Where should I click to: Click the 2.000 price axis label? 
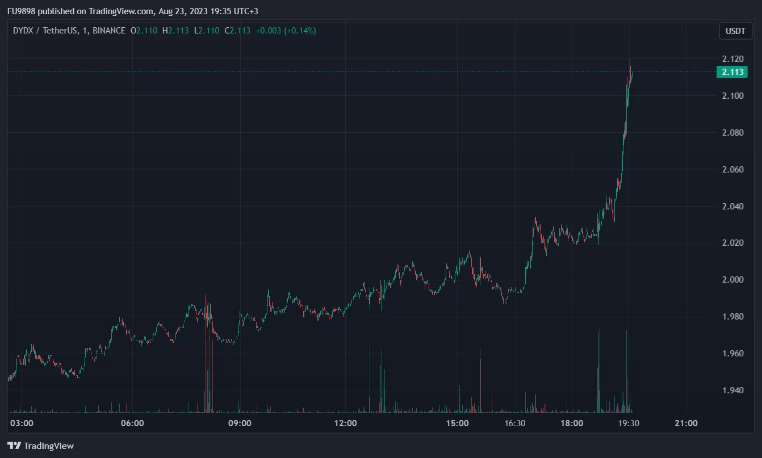tap(732, 280)
